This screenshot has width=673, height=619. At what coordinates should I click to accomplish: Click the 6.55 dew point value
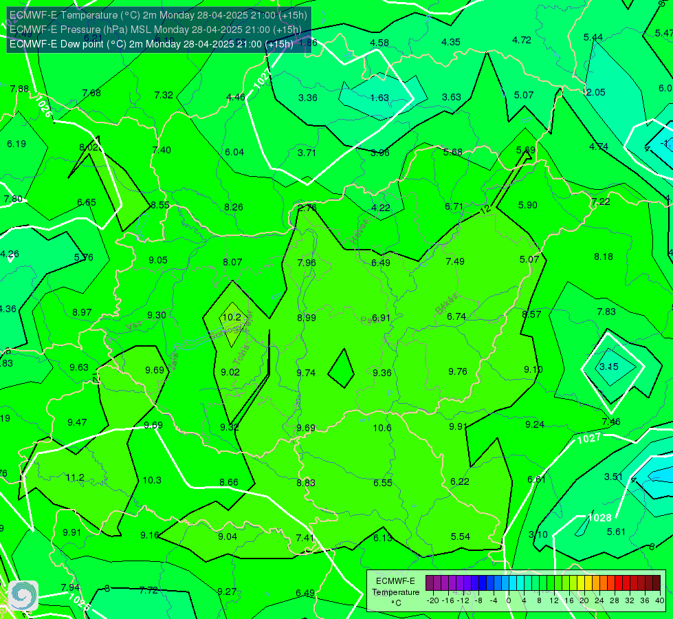(x=382, y=483)
